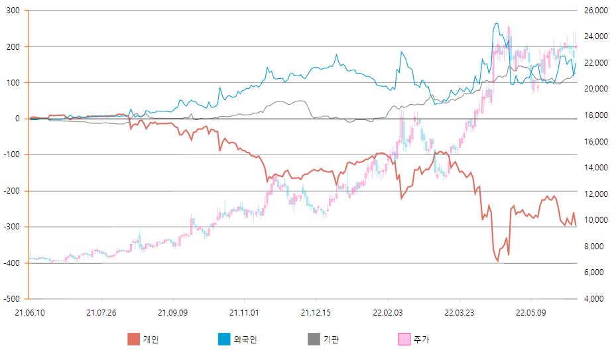The height and width of the screenshot is (358, 616).
Task: Hide the 기관 series via legend text
Action: click(331, 340)
